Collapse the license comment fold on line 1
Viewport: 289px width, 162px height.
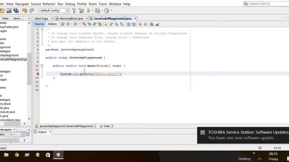[x=42, y=29]
